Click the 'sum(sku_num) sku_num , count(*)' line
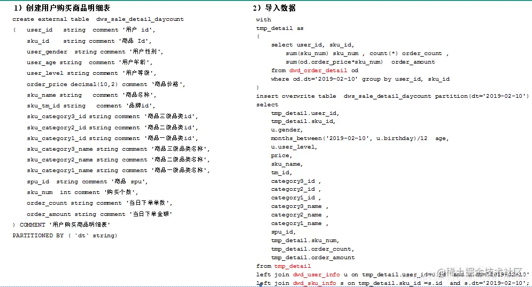532x287 pixels. point(367,53)
